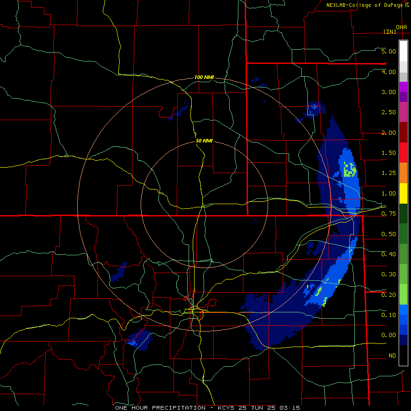The image size is (411, 411).
Task: Pick the yellow swatch on the scale
Action: [403, 194]
